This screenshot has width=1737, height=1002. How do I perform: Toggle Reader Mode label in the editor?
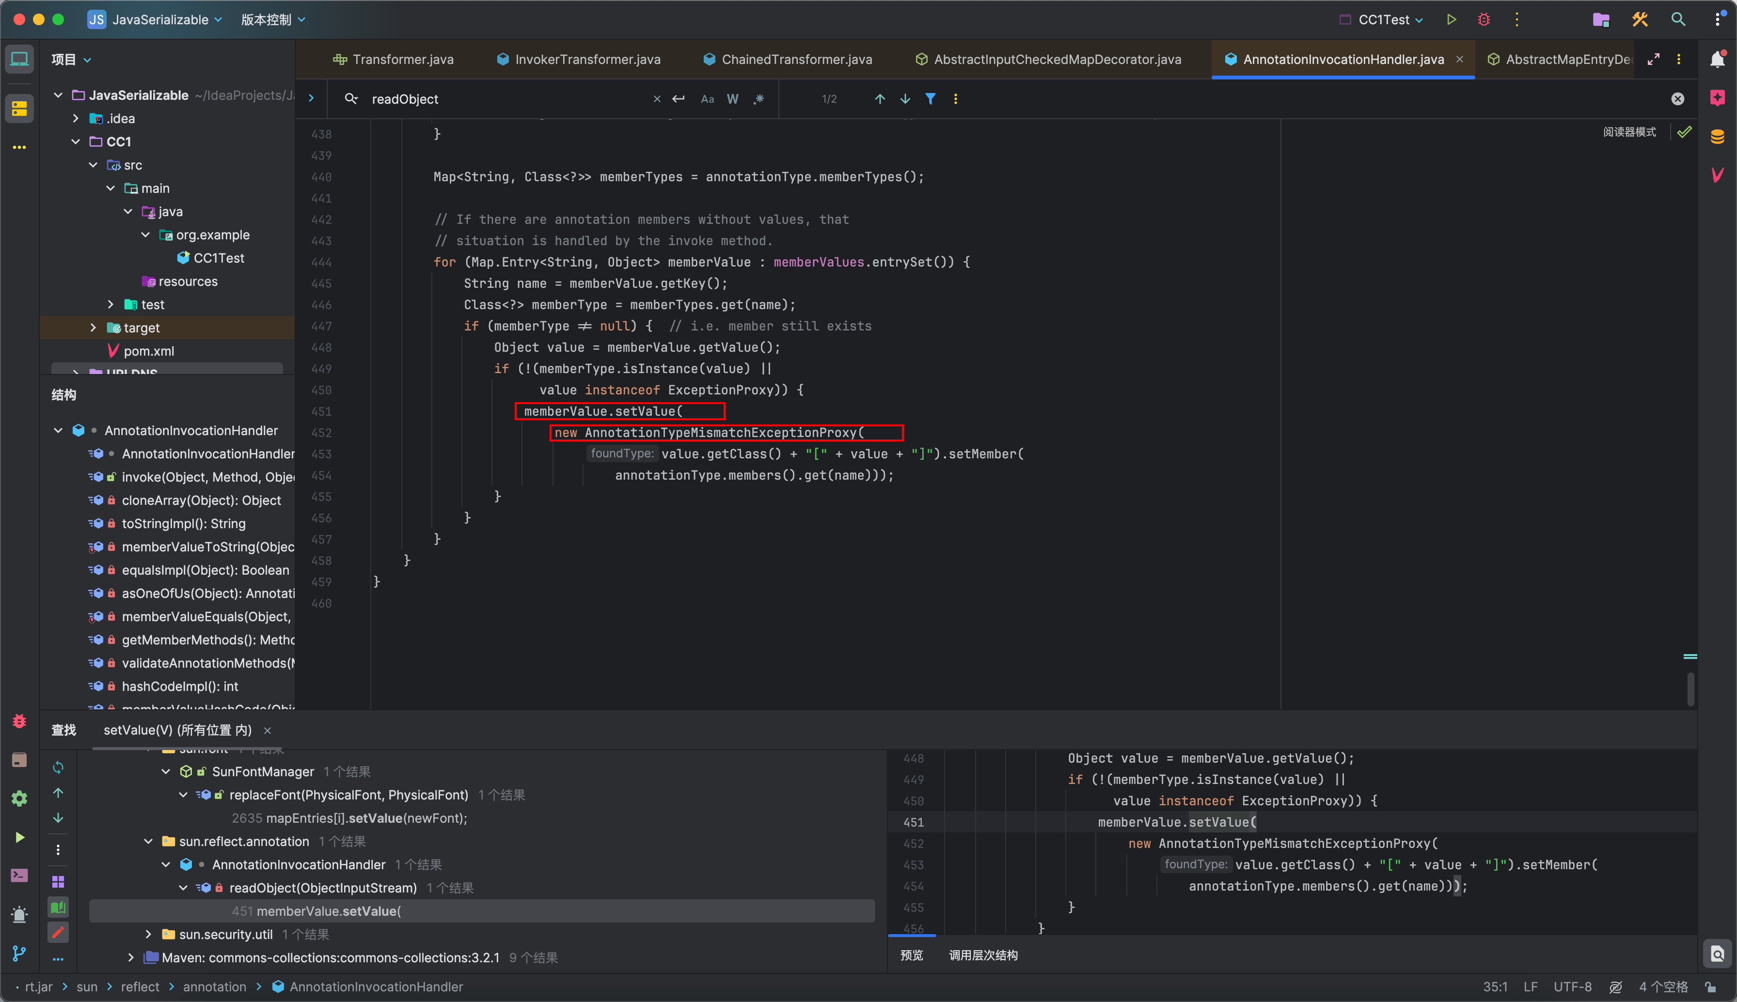tap(1629, 131)
